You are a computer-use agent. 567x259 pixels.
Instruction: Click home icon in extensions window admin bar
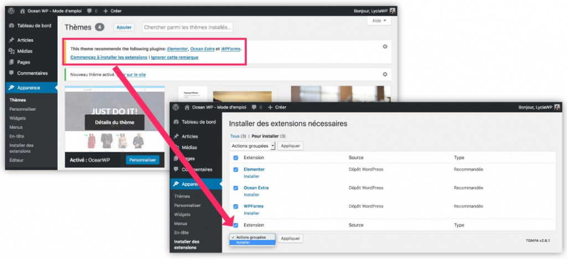point(187,107)
